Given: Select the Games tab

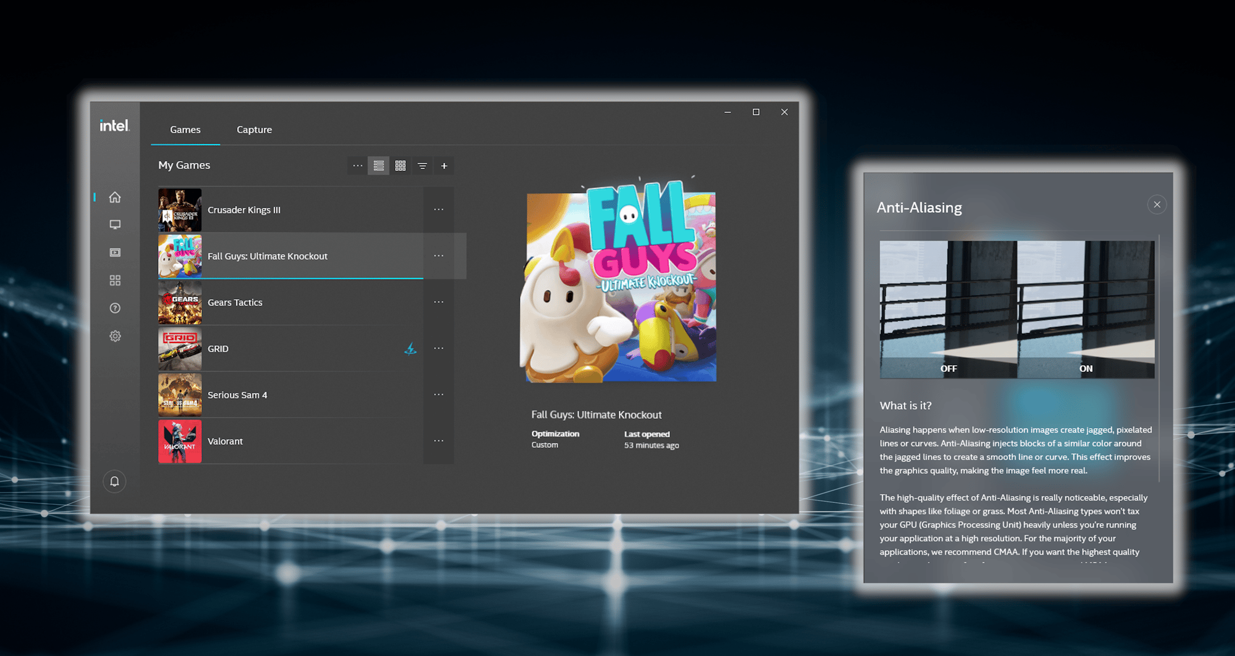Looking at the screenshot, I should coord(185,130).
